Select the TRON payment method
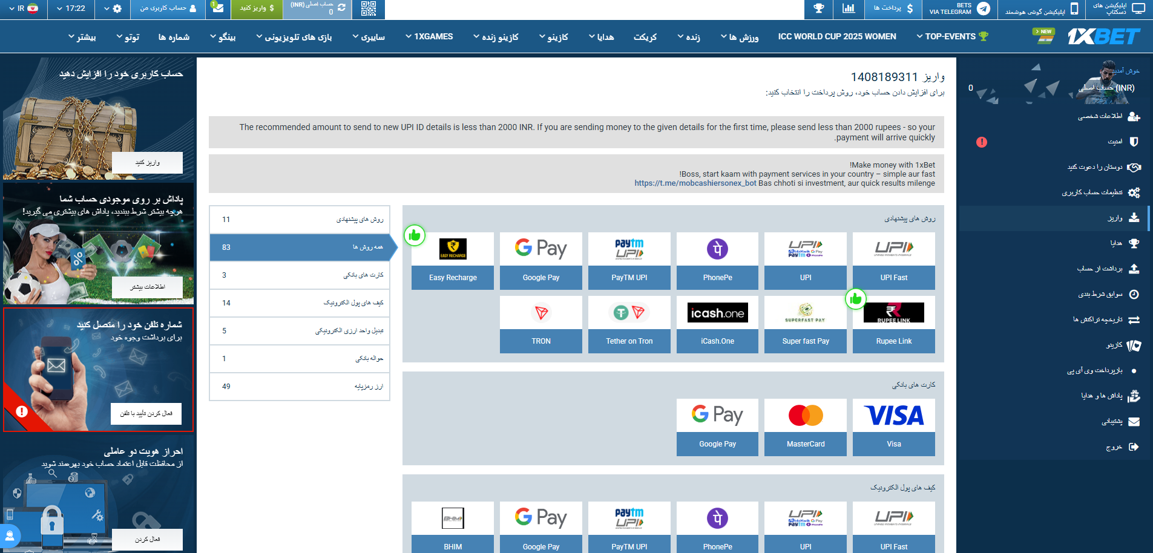 click(540, 324)
